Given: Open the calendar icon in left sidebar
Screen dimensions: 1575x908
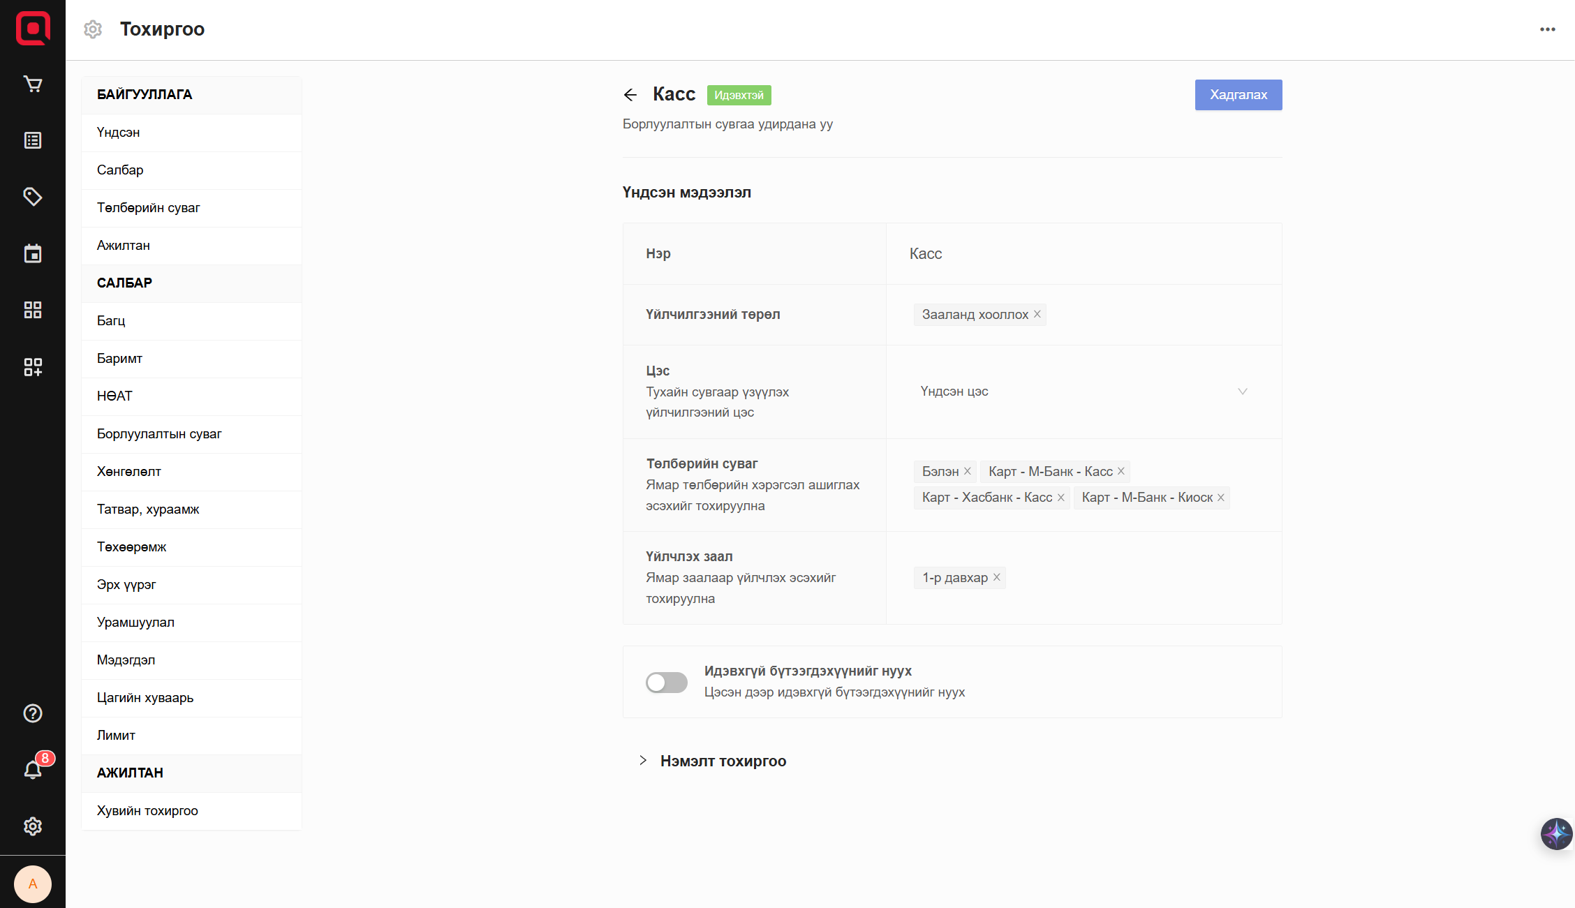Looking at the screenshot, I should pos(33,253).
